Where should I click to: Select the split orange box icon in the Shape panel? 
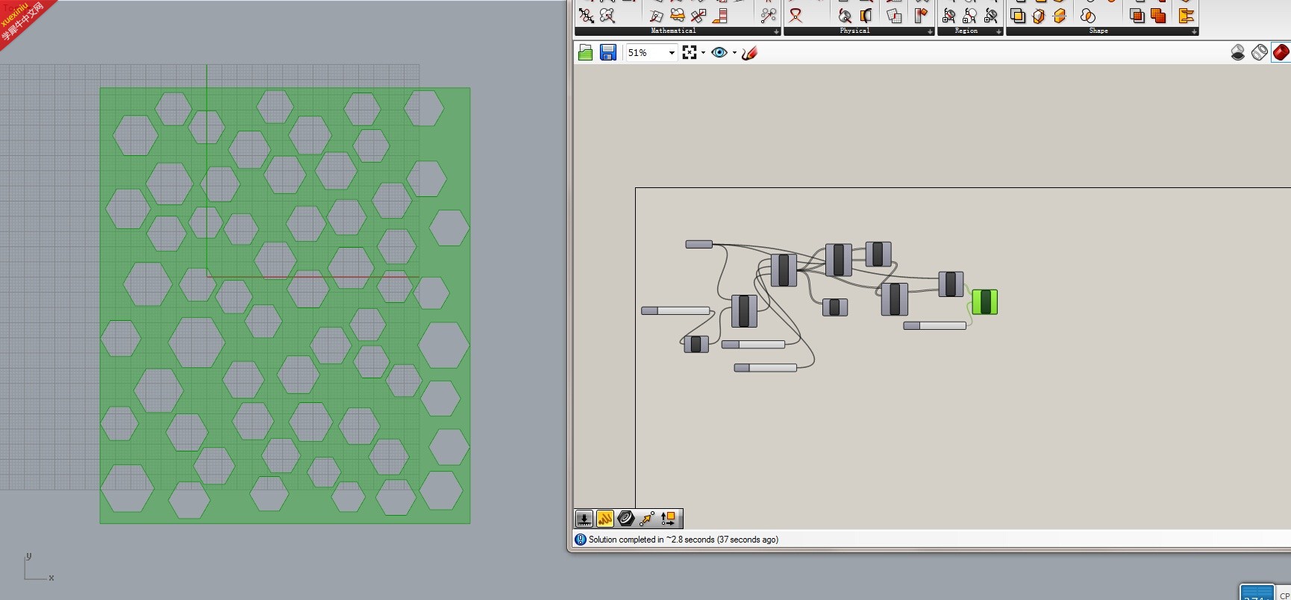pyautogui.click(x=1060, y=16)
